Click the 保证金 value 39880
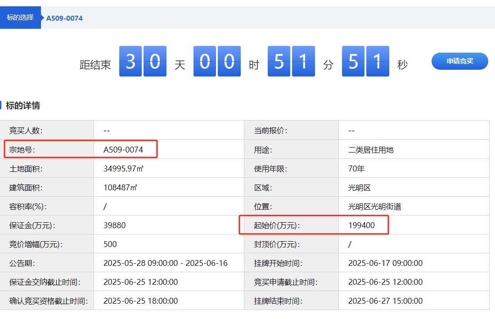The image size is (495, 319). [115, 225]
